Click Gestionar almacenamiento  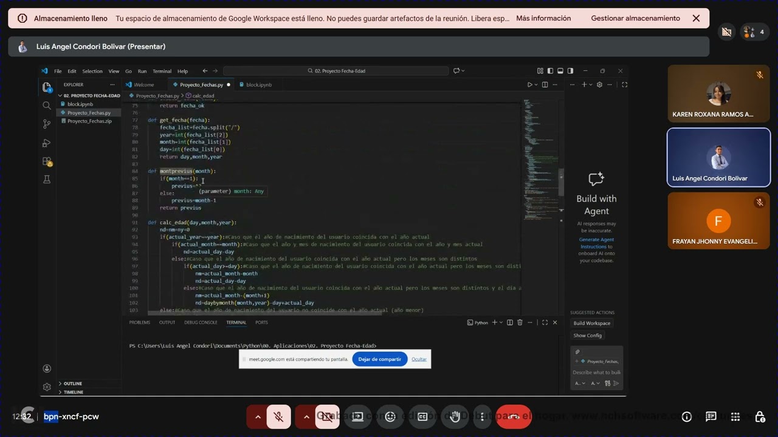pyautogui.click(x=635, y=18)
